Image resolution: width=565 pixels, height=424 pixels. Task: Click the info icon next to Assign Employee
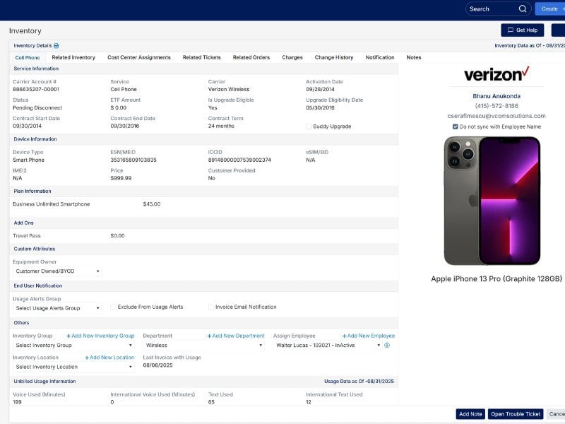coord(387,346)
